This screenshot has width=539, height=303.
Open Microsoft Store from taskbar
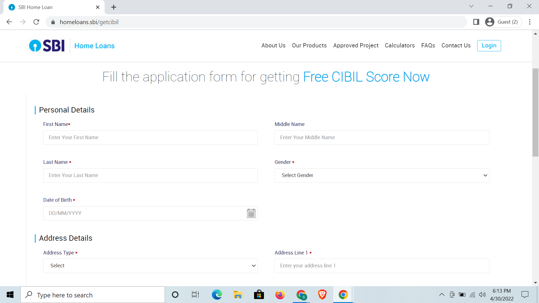click(x=259, y=295)
